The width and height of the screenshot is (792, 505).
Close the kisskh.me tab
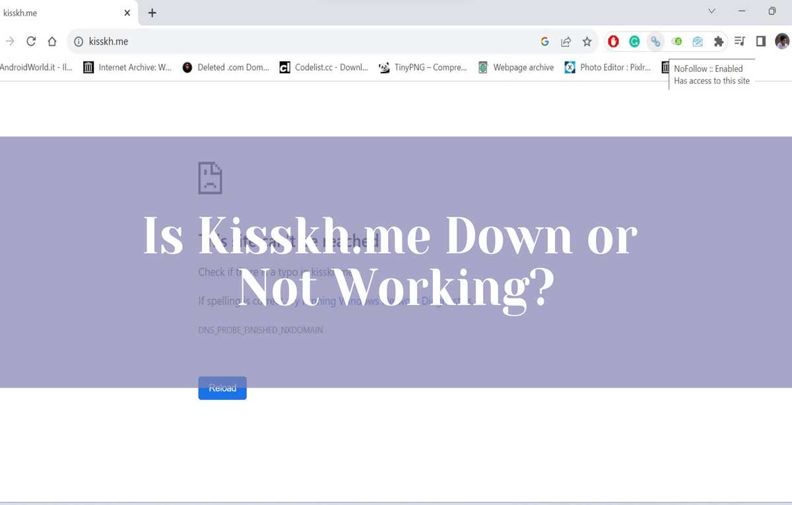coord(127,13)
